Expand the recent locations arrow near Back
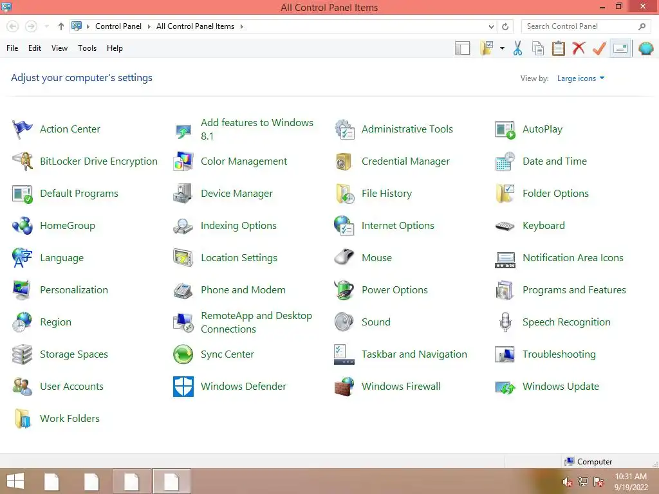 pos(46,26)
